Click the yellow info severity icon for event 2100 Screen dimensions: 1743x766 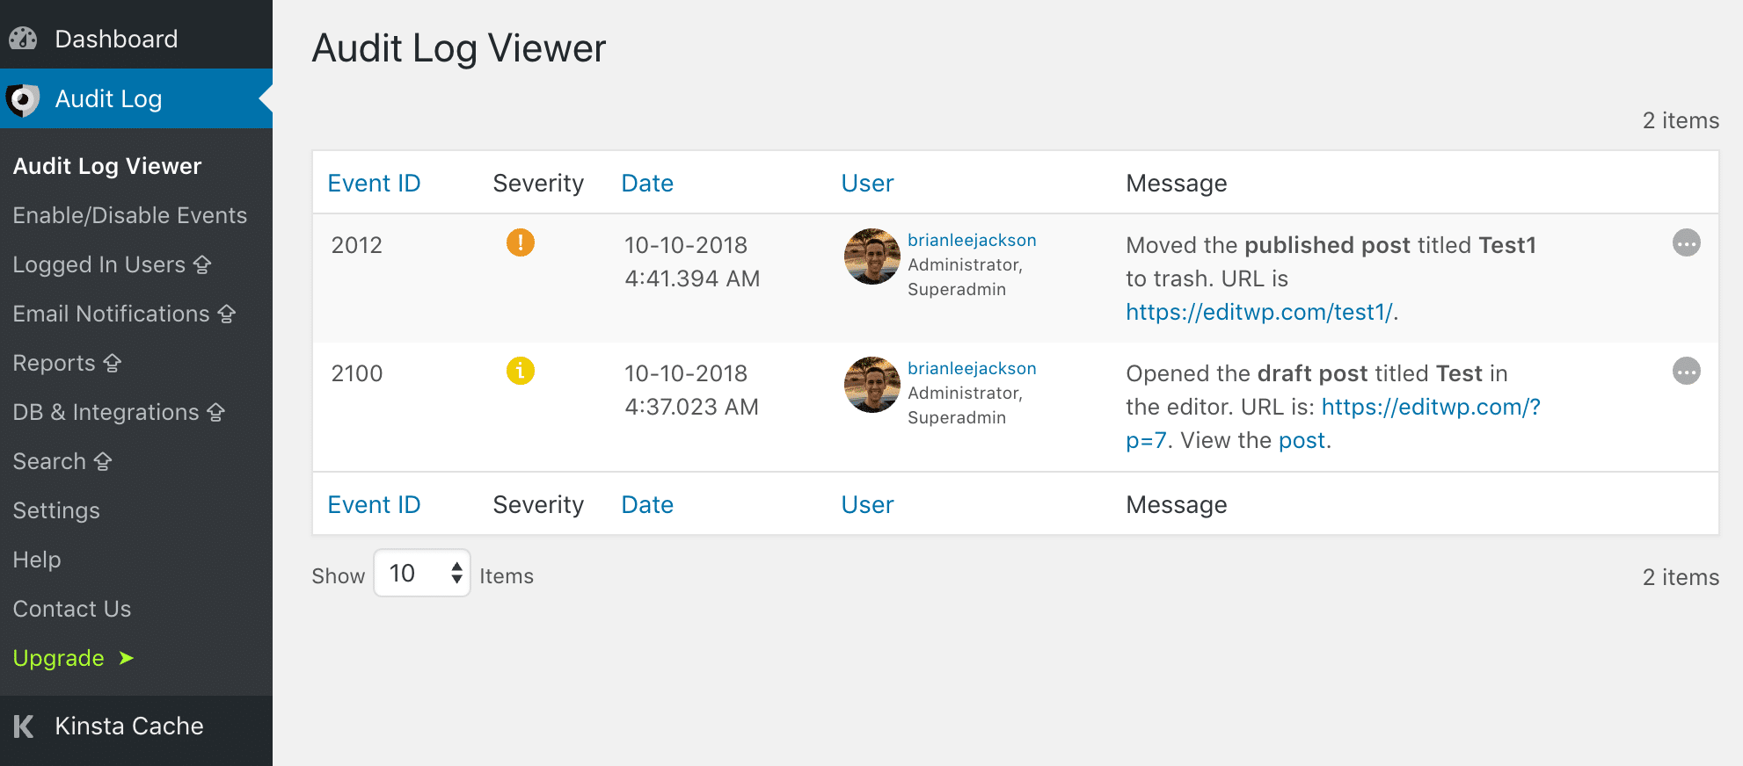(x=520, y=371)
